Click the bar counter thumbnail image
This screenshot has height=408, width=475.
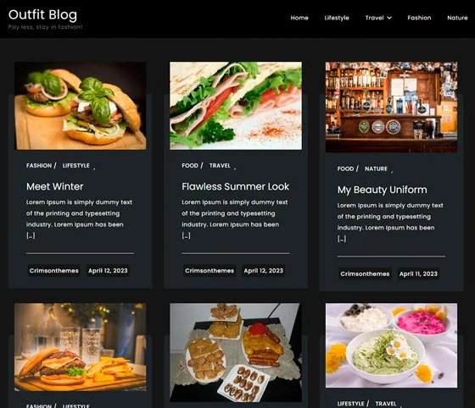click(x=391, y=108)
